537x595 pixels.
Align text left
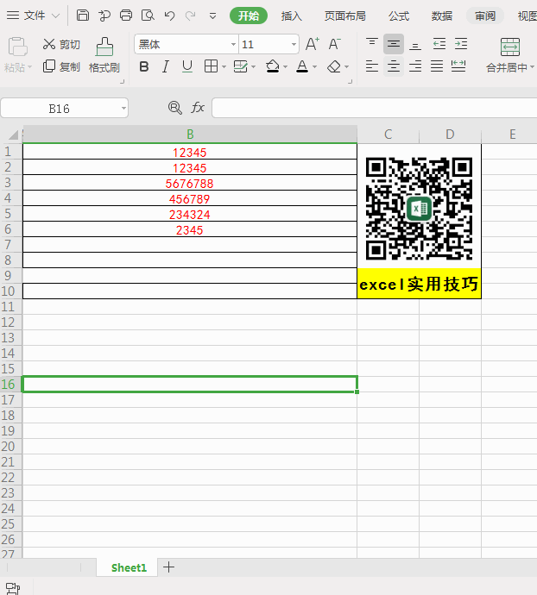[x=372, y=66]
